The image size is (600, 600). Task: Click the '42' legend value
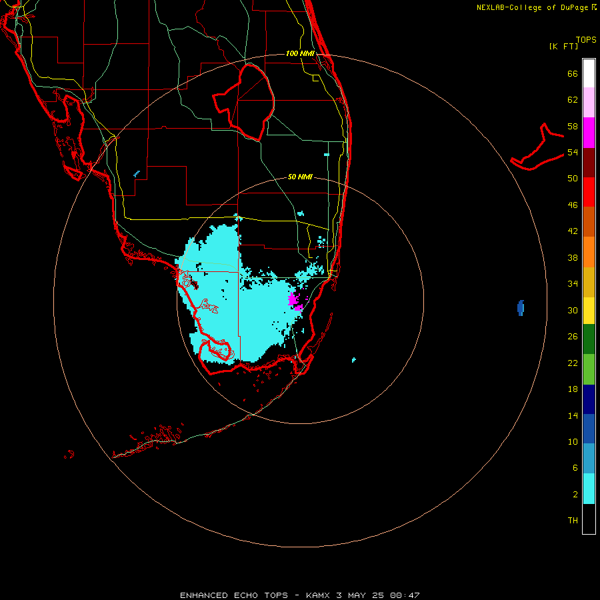(x=573, y=231)
